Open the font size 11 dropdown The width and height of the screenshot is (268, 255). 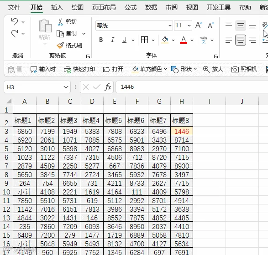(x=189, y=25)
